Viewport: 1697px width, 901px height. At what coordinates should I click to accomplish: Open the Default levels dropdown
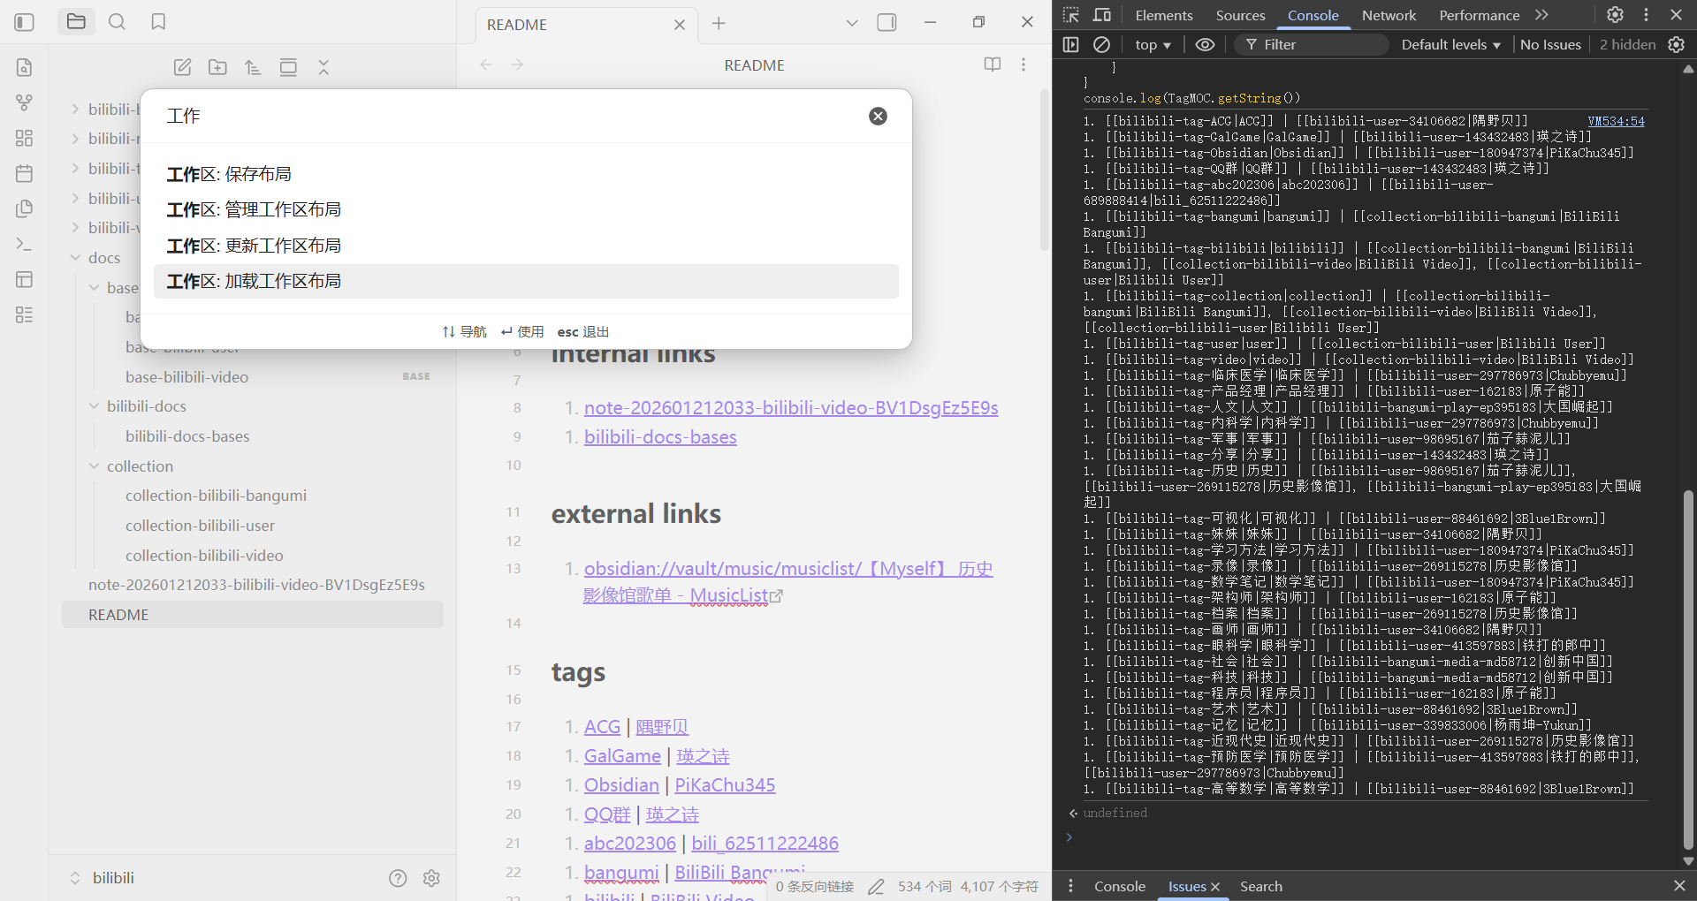point(1450,44)
